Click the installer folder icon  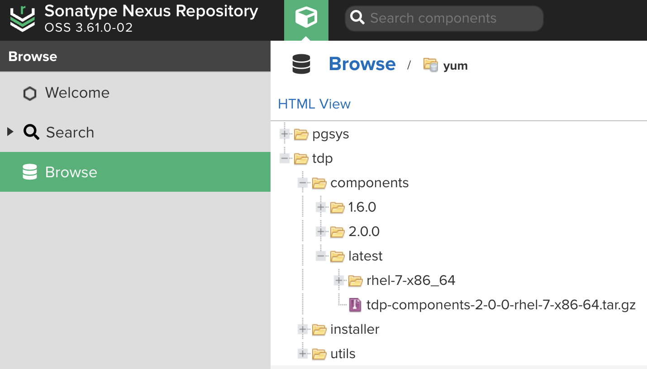point(319,330)
